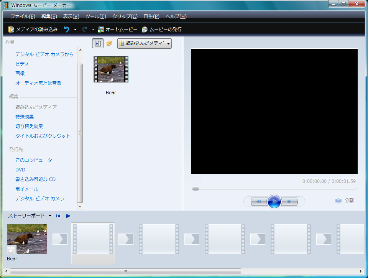This screenshot has height=278, width=368.
Task: Click the 特殊効果 effects link
Action: click(25, 117)
